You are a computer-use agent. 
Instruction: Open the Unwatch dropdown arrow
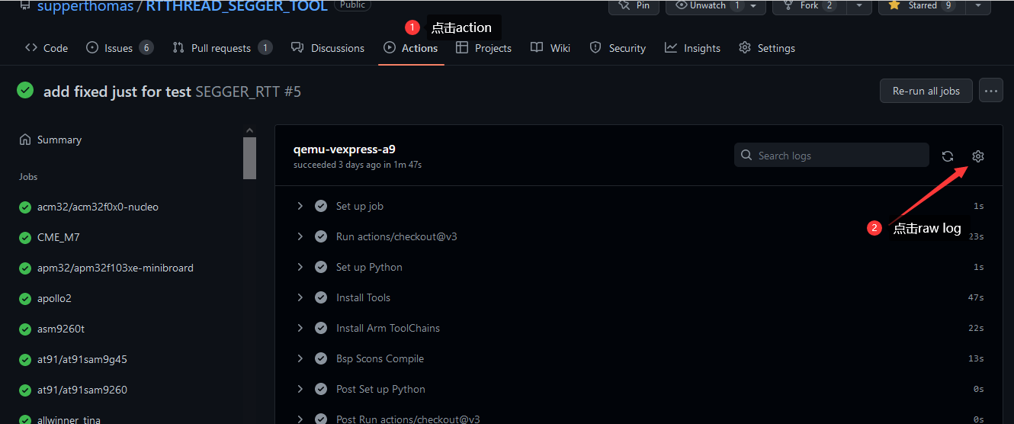coord(752,6)
